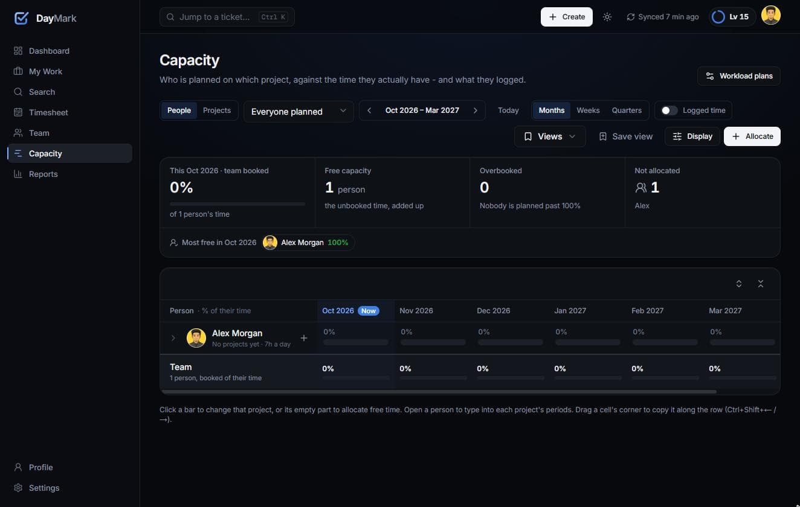Expand all rows in capacity table
Screen dimensions: 800x507
click(x=738, y=284)
